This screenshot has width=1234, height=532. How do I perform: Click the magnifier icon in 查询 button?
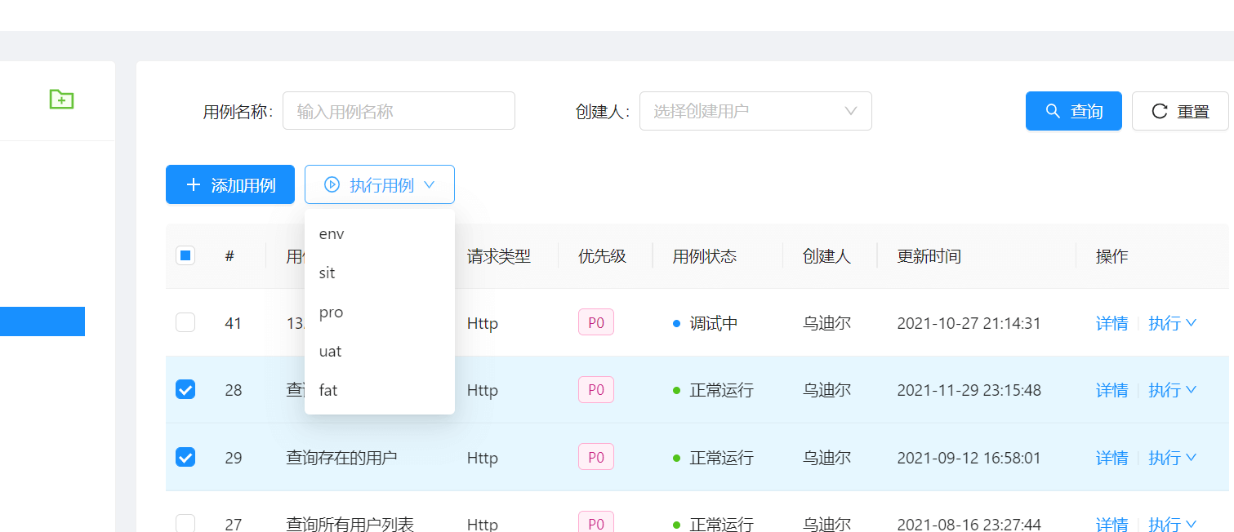[x=1054, y=111]
